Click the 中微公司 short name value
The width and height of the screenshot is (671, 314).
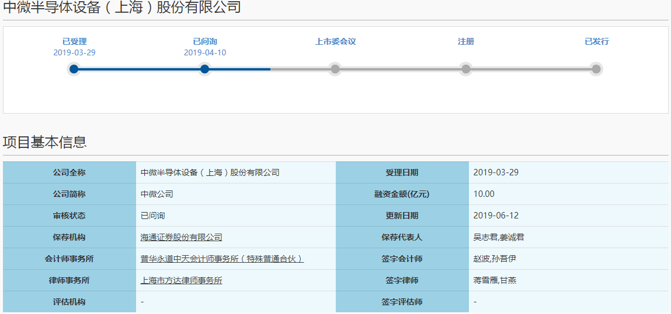pos(157,194)
